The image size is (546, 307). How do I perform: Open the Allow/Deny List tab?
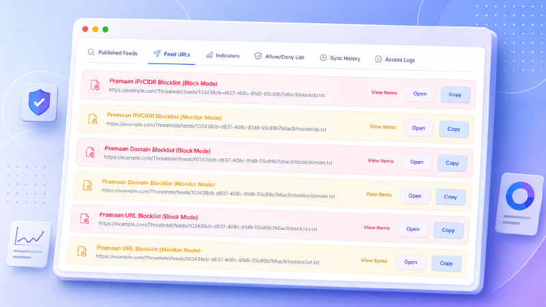[279, 57]
